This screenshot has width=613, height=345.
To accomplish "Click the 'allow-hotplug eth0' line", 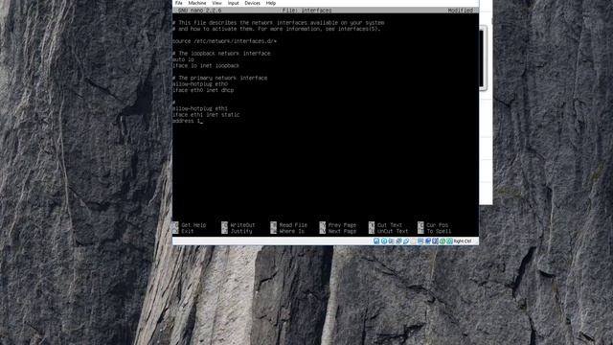I will click(200, 84).
